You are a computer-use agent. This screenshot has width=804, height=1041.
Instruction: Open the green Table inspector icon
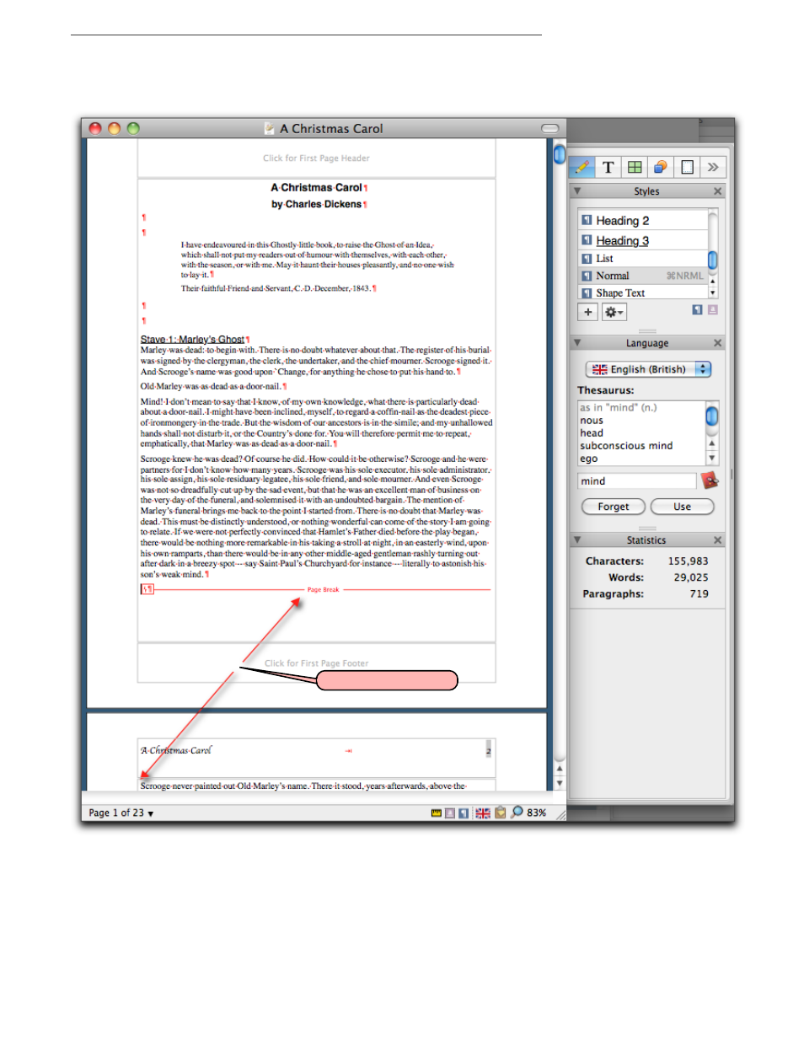coord(635,167)
